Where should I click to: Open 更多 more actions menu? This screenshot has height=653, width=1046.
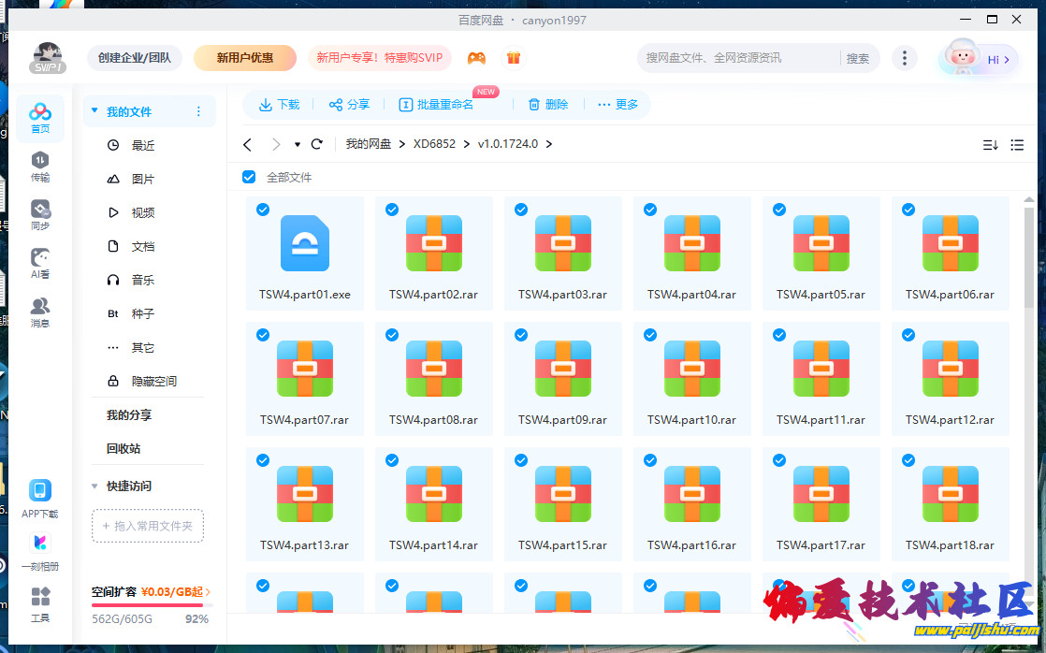[617, 105]
